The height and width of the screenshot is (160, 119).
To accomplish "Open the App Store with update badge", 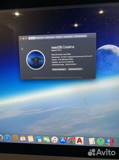I will pos(63,140).
